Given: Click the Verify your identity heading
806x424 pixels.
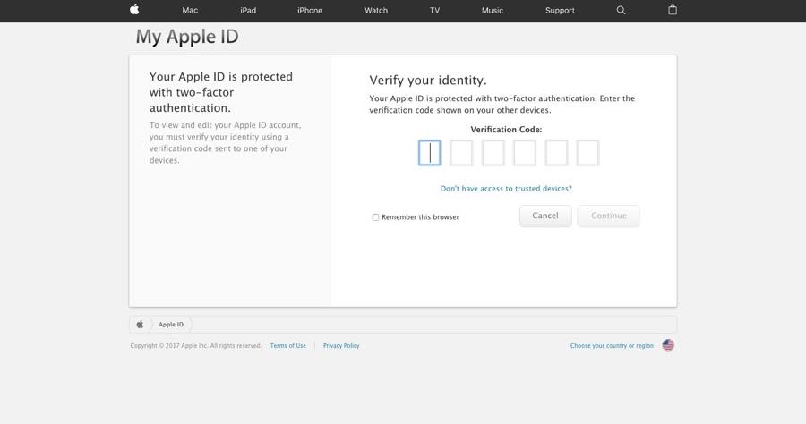Looking at the screenshot, I should click(428, 81).
